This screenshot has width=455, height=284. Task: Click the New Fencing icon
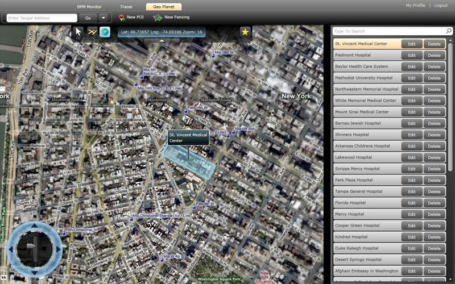(158, 18)
